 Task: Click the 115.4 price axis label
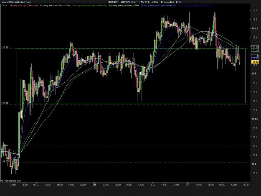pyautogui.click(x=254, y=38)
